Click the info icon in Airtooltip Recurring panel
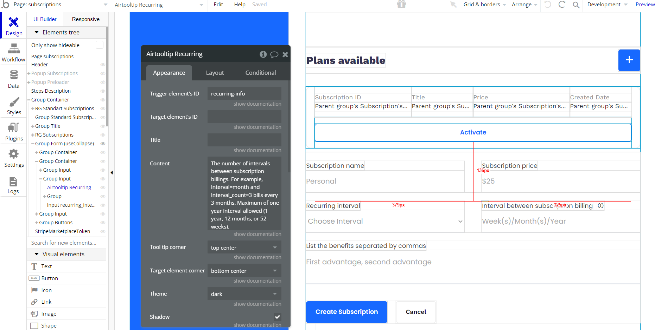Viewport: 655px width, 330px height. [x=263, y=54]
